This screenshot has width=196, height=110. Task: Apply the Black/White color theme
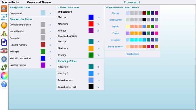point(116,20)
